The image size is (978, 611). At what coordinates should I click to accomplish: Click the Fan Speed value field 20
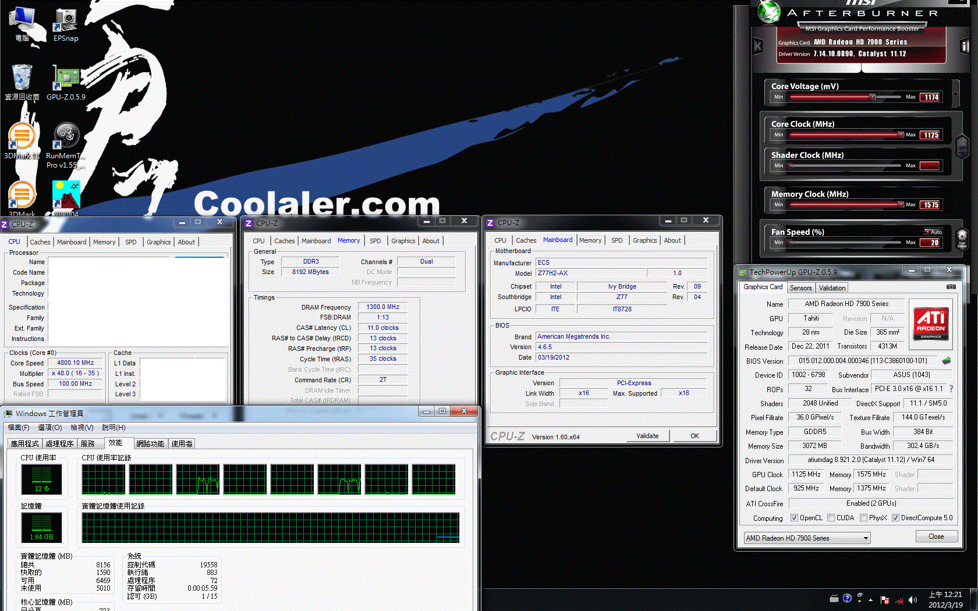pos(930,243)
